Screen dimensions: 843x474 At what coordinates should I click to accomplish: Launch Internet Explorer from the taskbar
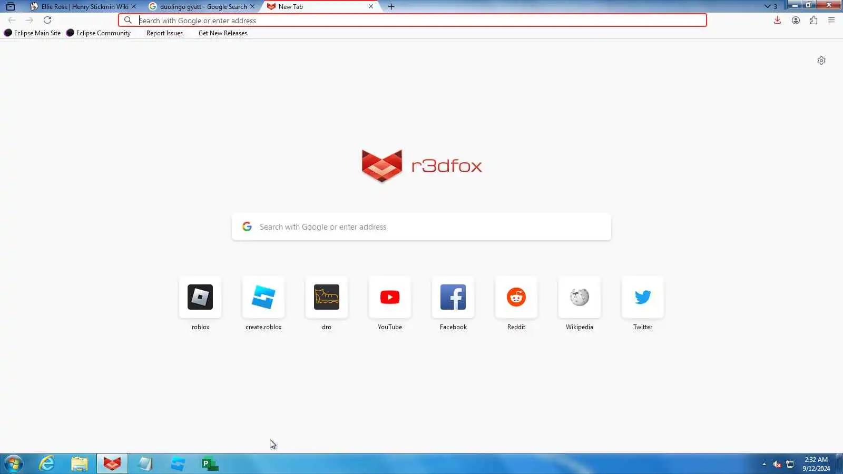click(x=47, y=464)
